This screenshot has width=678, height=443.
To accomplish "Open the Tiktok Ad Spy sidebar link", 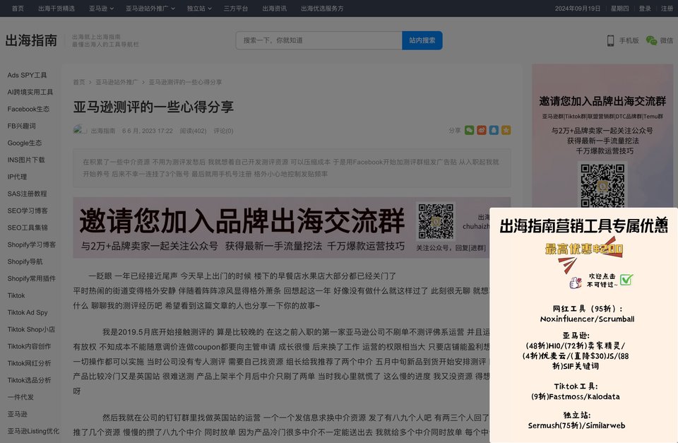I will point(28,312).
